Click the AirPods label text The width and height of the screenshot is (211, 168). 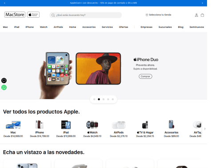point(119,133)
